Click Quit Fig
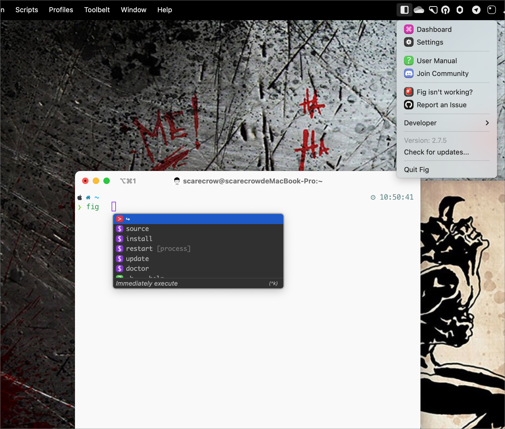Viewport: 505px width, 429px height. click(x=447, y=170)
